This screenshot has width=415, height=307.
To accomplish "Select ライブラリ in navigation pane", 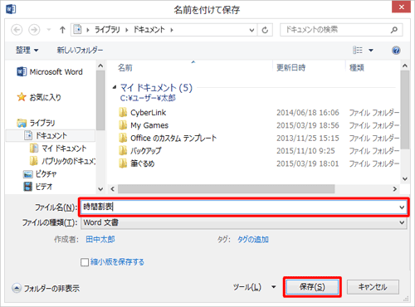I will (x=36, y=123).
